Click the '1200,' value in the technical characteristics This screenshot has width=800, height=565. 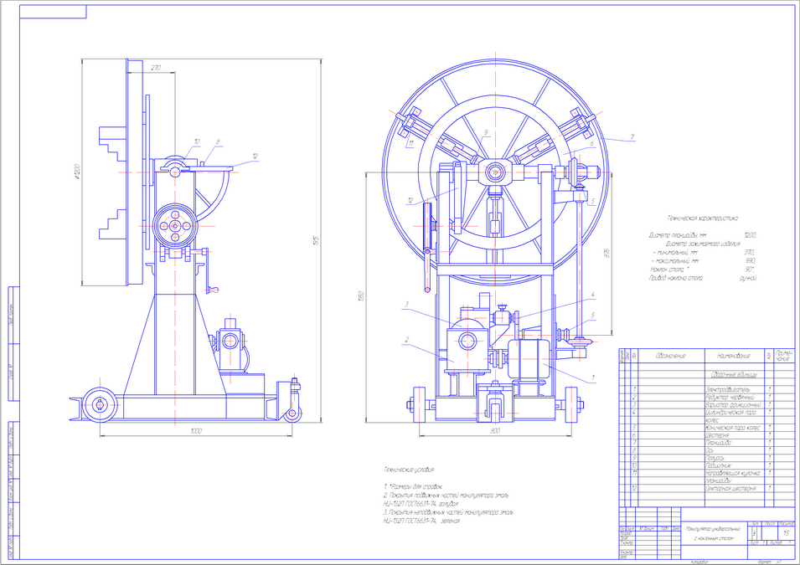(x=750, y=235)
